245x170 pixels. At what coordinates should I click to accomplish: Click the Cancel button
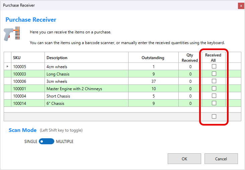(x=221, y=159)
